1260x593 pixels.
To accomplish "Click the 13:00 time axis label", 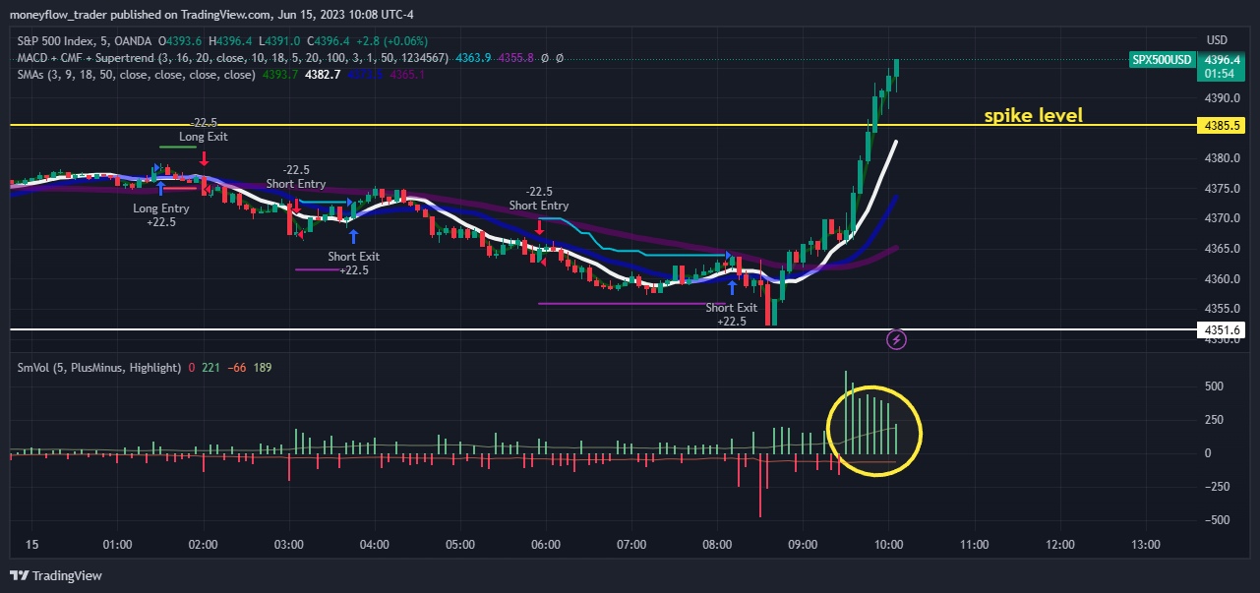I will (1146, 545).
